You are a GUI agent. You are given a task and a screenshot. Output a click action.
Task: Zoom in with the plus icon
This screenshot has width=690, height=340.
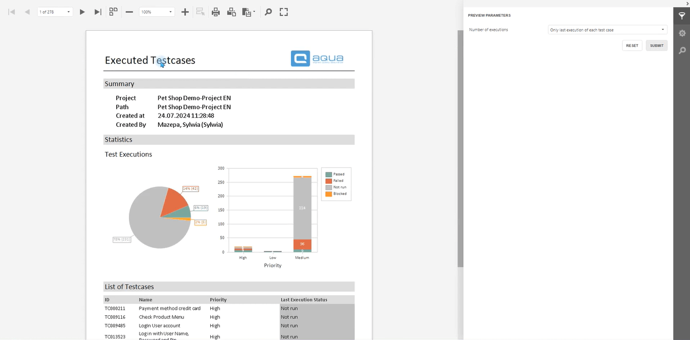[x=185, y=12]
